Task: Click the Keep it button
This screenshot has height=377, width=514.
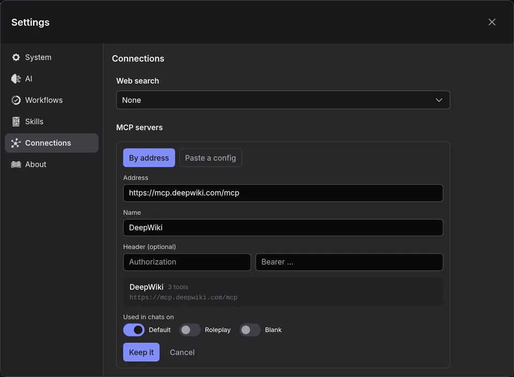Action: point(141,352)
